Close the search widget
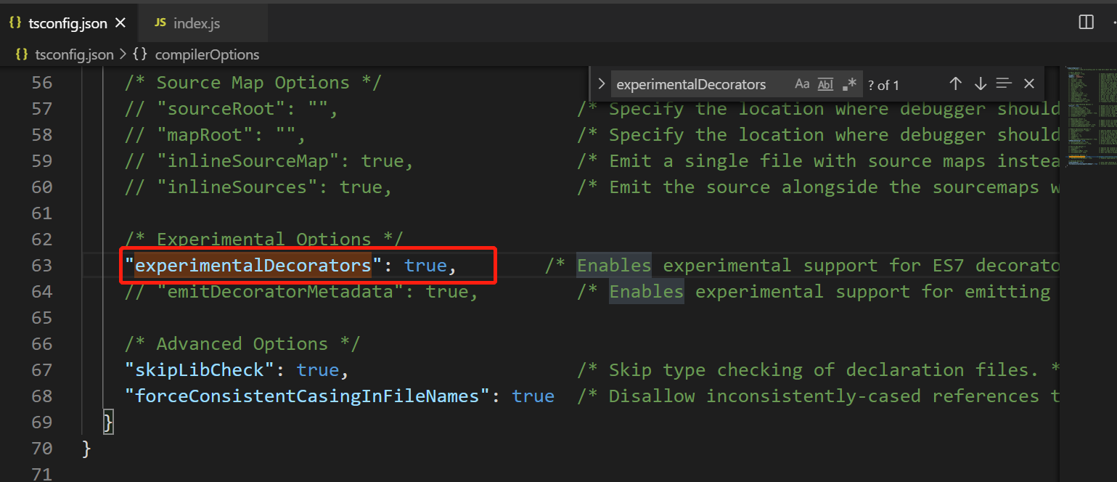This screenshot has width=1117, height=482. (1029, 83)
